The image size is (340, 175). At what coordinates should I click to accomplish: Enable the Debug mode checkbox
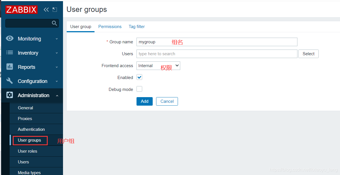coord(139,89)
